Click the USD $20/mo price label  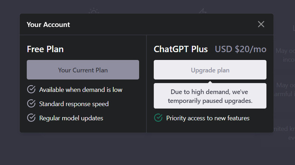click(x=241, y=49)
